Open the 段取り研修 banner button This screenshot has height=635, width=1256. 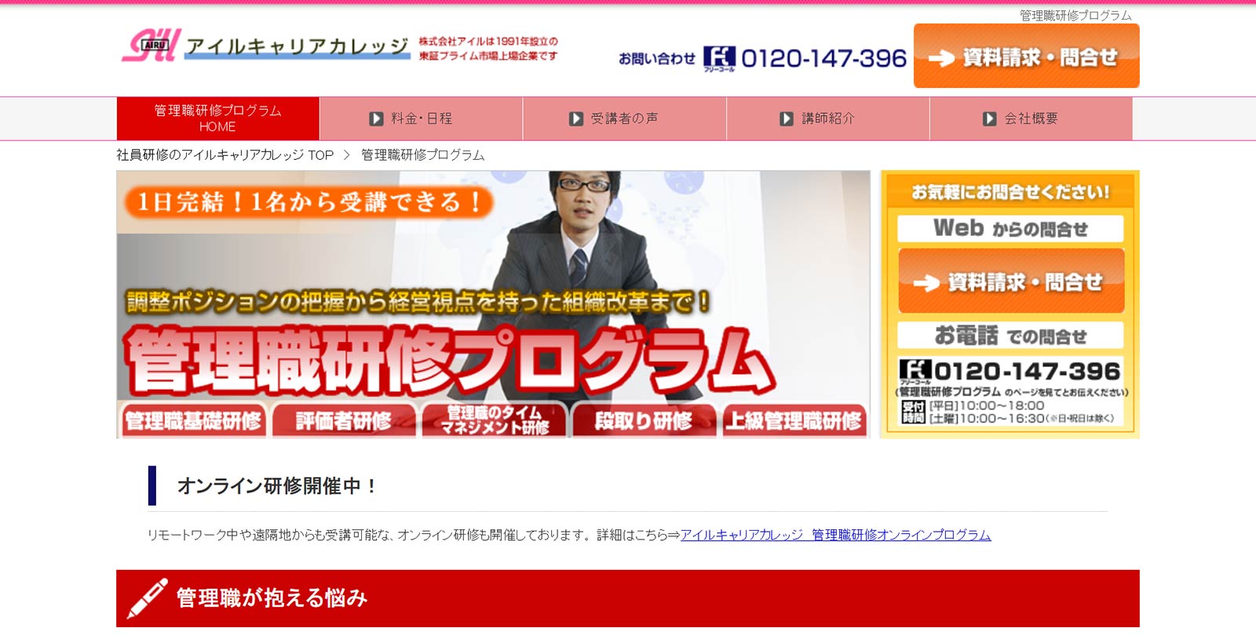pos(643,420)
